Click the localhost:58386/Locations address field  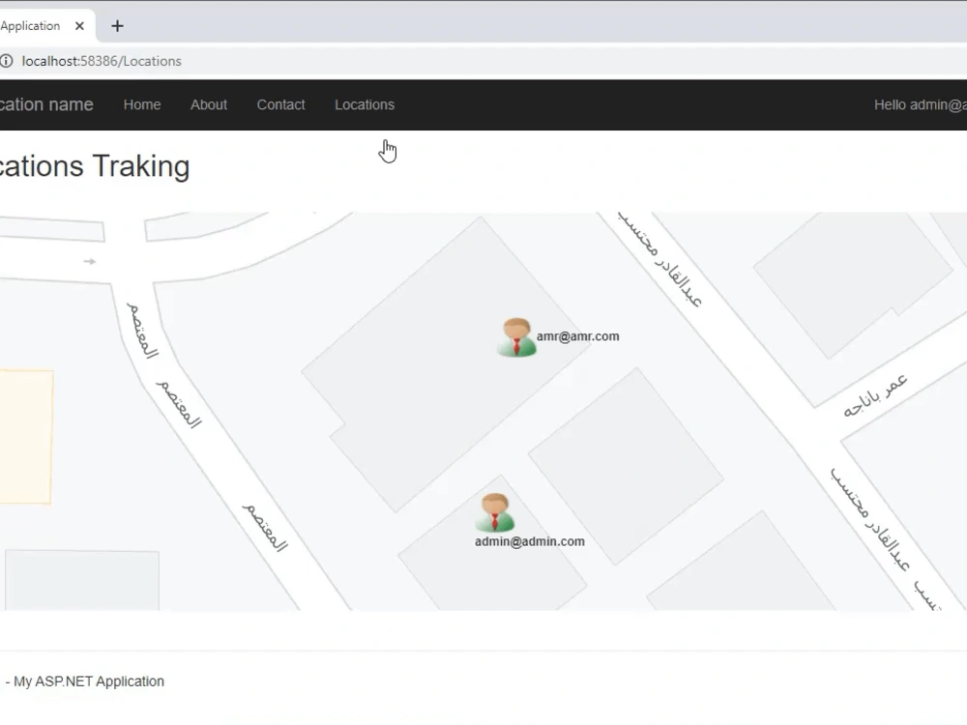click(102, 61)
